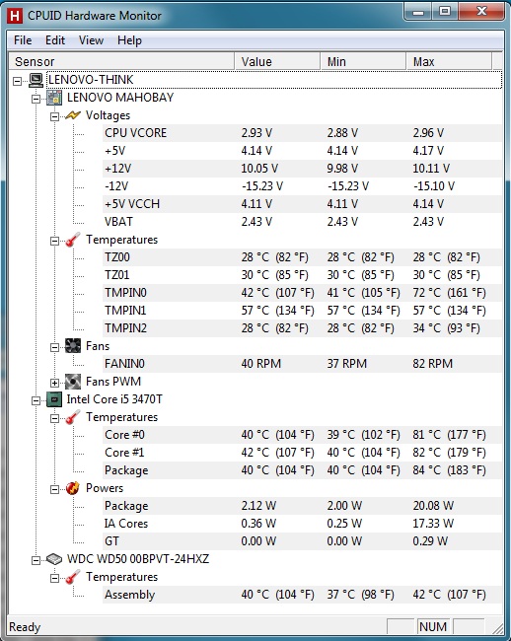Open the Edit menu
The width and height of the screenshot is (511, 641).
[55, 40]
